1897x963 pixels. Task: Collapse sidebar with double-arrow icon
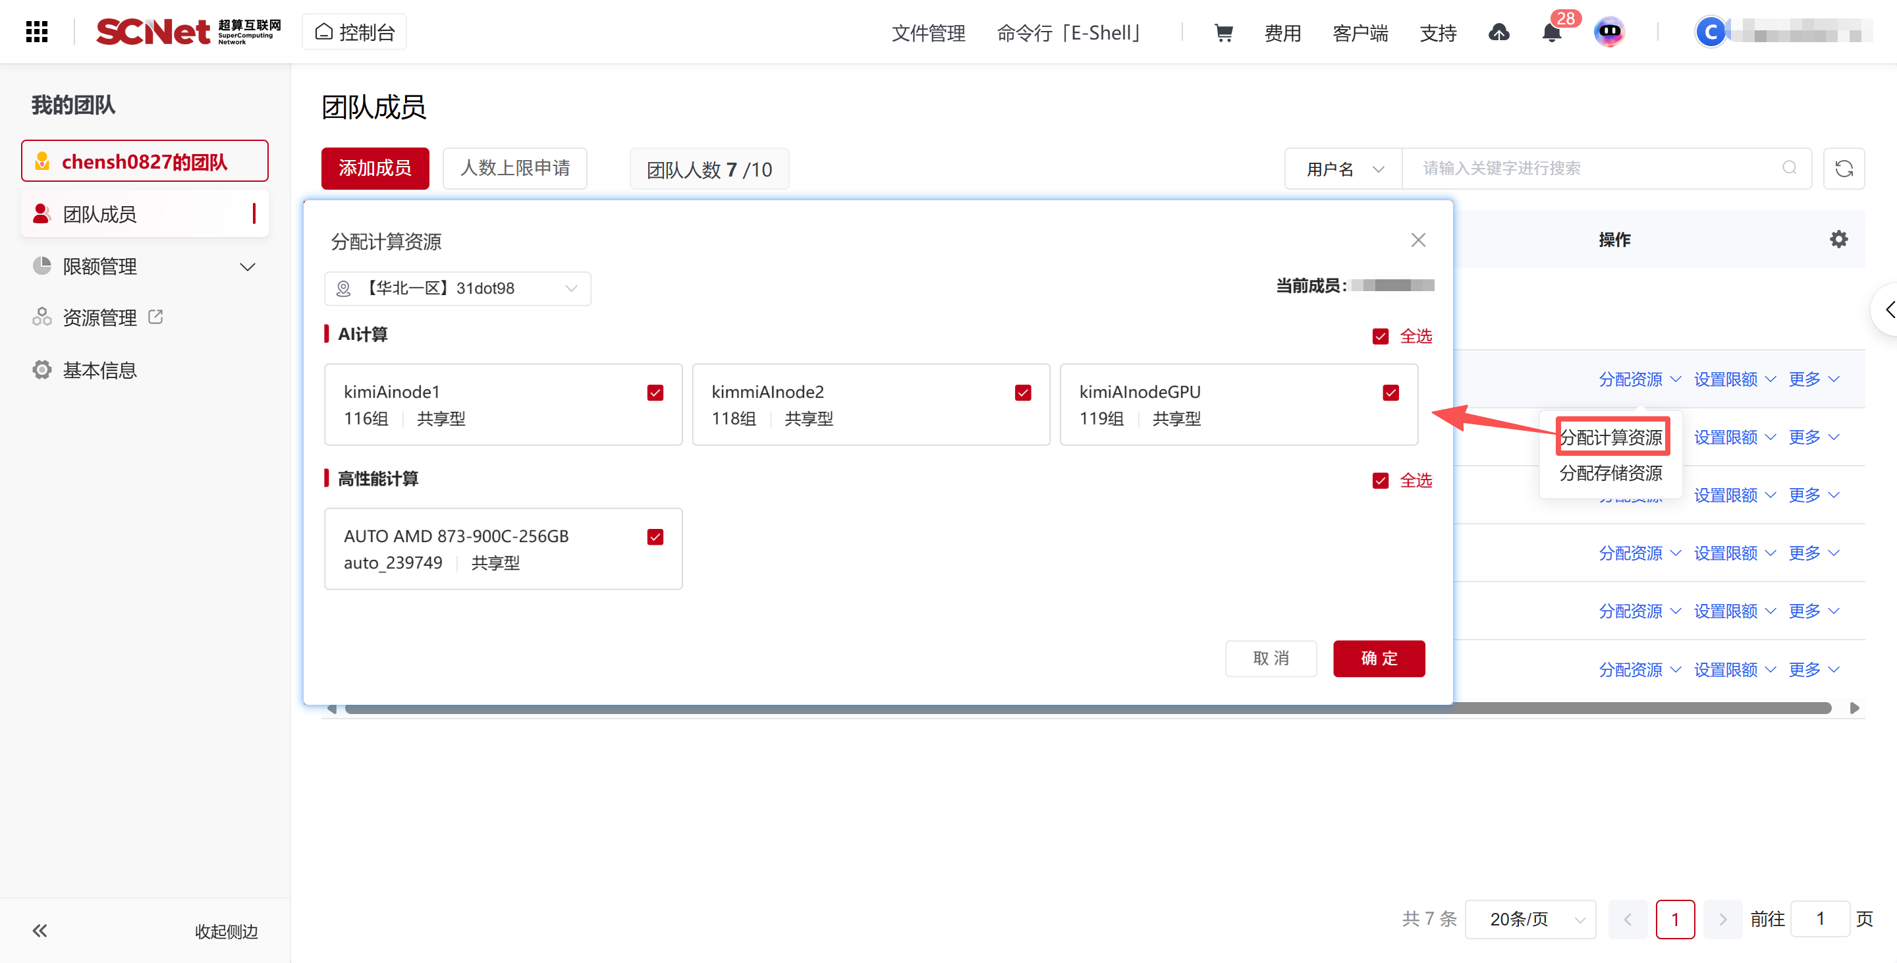(40, 931)
